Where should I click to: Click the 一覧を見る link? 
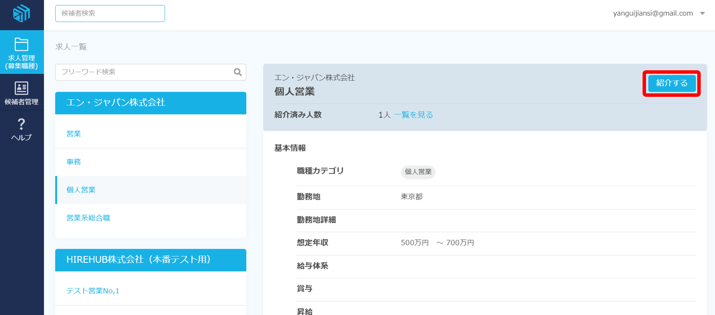click(x=413, y=115)
